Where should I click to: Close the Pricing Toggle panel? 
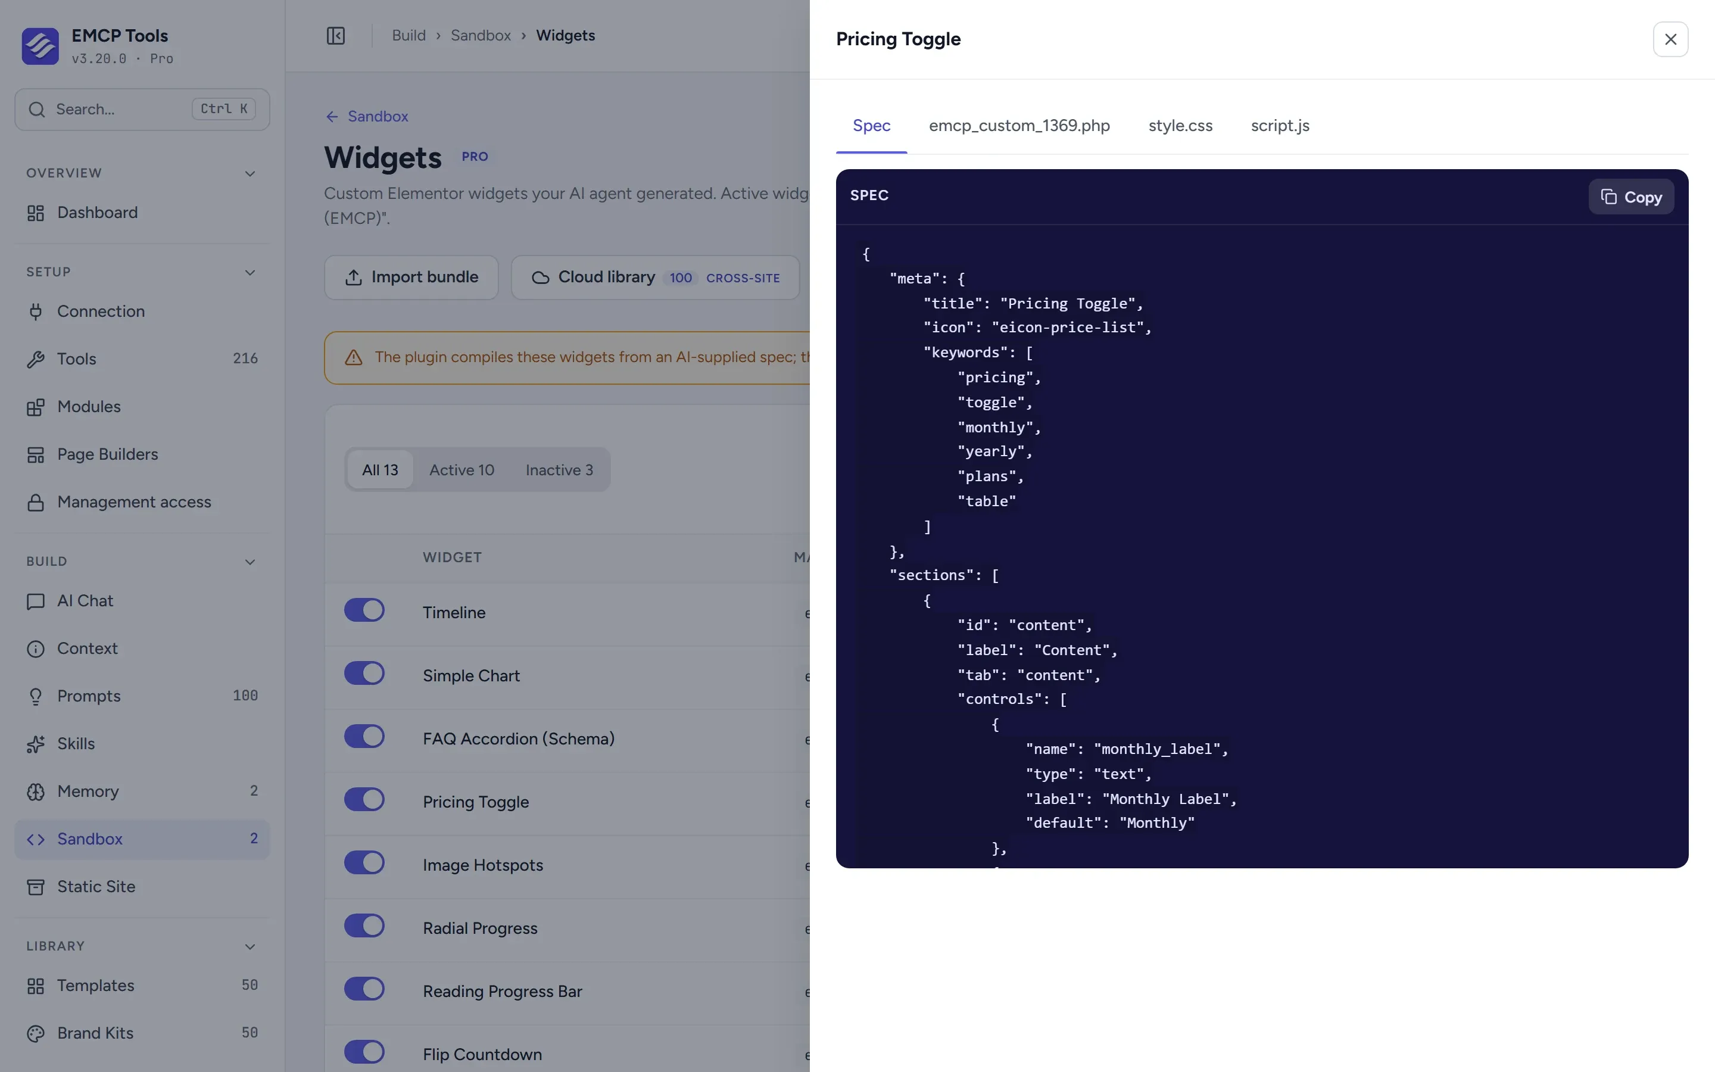[x=1670, y=39]
